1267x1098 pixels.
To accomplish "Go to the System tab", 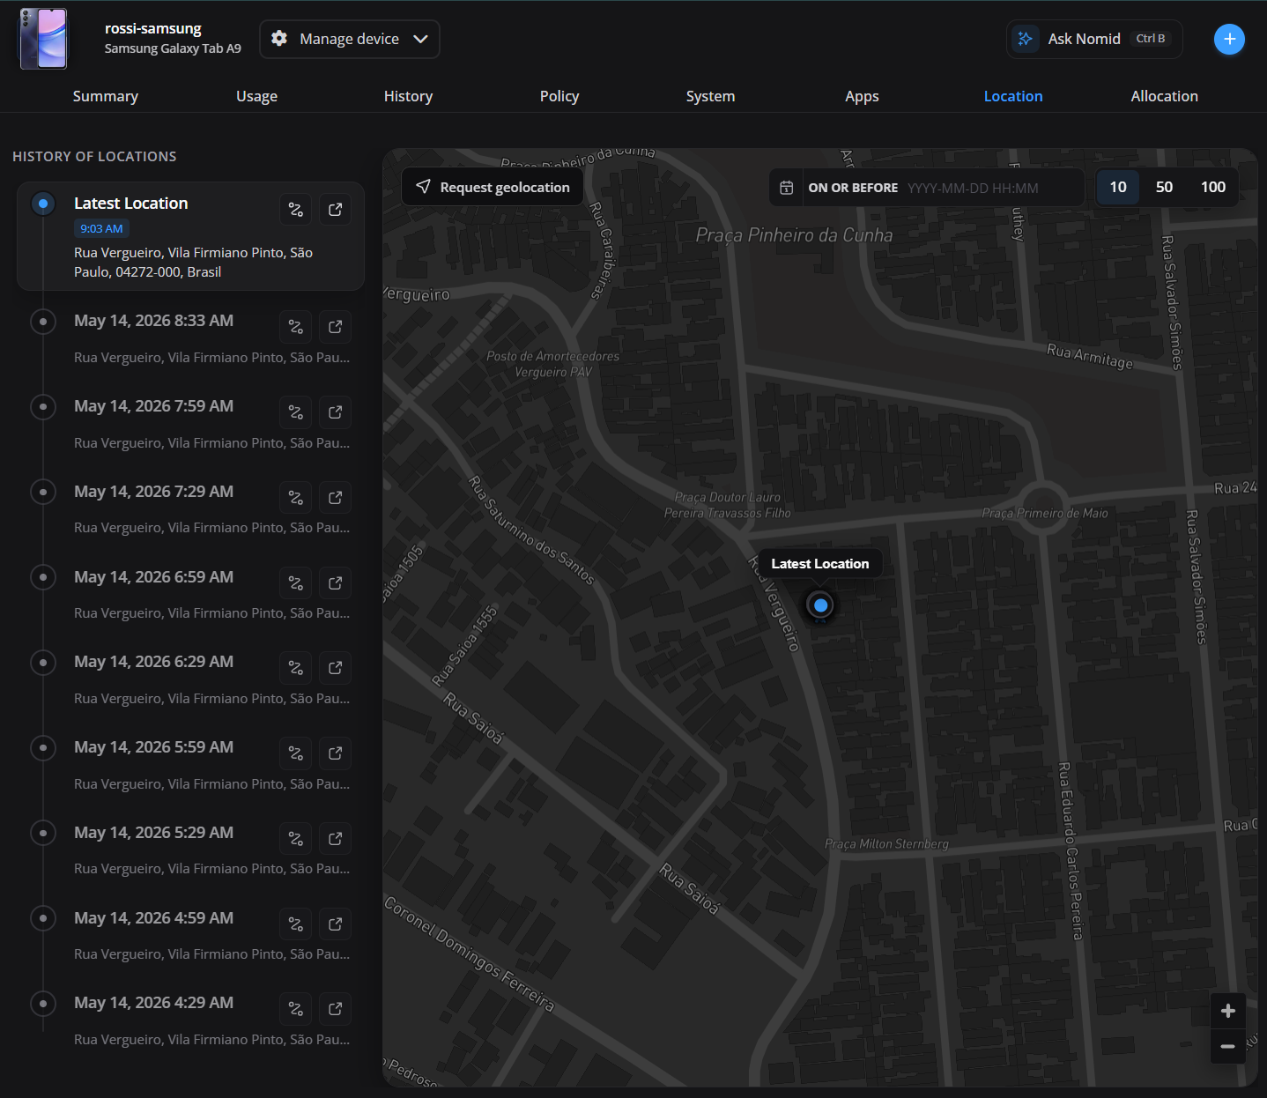I will coord(711,96).
